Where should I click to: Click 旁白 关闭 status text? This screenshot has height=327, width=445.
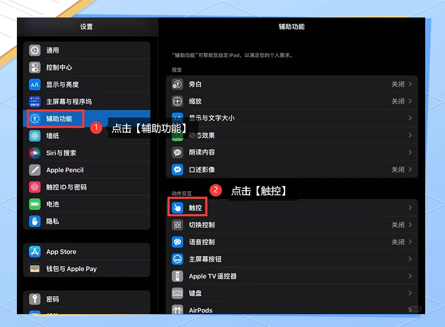pyautogui.click(x=398, y=85)
